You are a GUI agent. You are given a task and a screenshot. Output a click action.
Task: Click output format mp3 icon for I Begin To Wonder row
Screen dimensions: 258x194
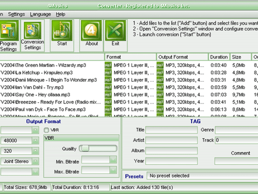coord(160,80)
